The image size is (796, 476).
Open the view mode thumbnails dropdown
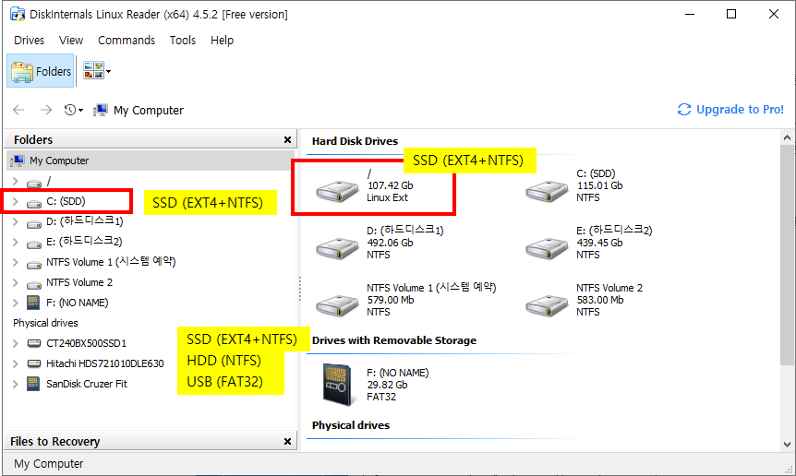click(96, 71)
